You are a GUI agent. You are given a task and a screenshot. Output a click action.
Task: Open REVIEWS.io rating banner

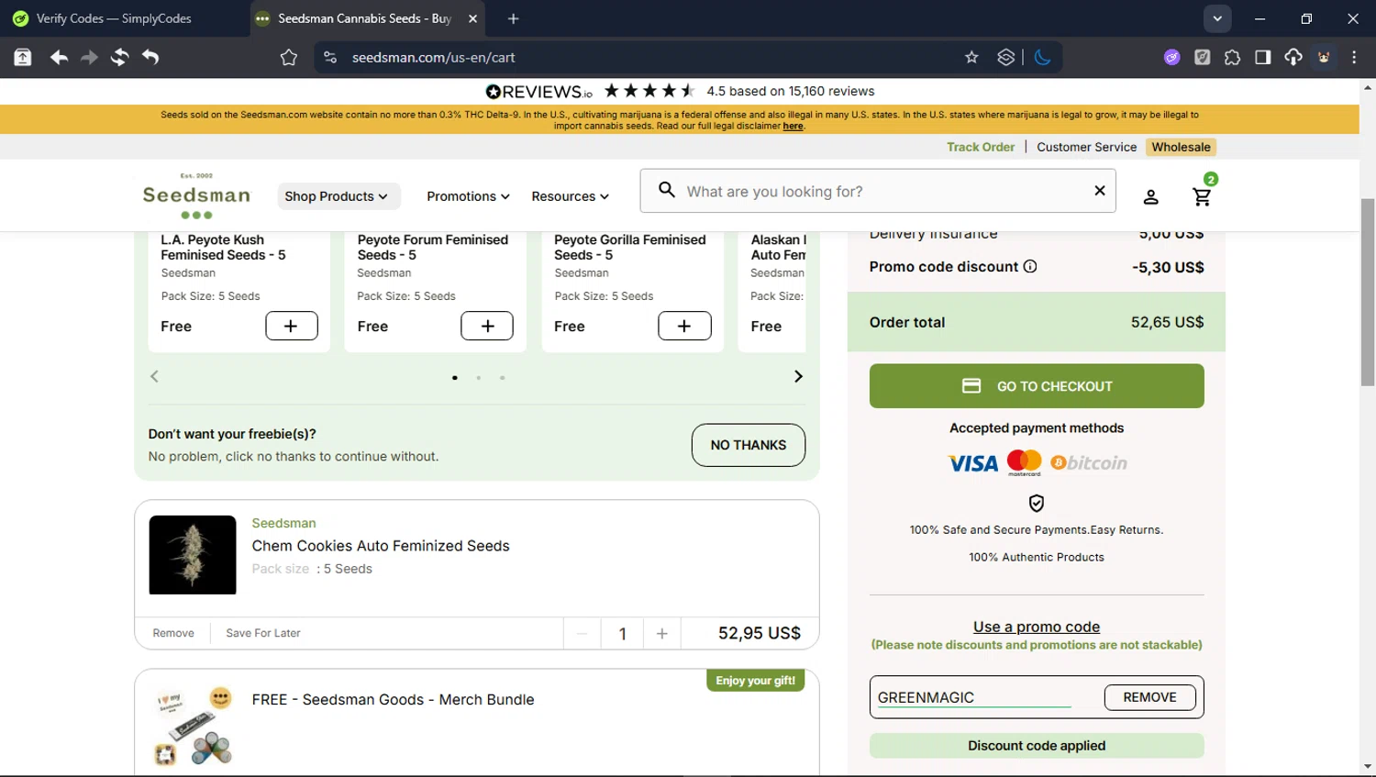pyautogui.click(x=679, y=91)
